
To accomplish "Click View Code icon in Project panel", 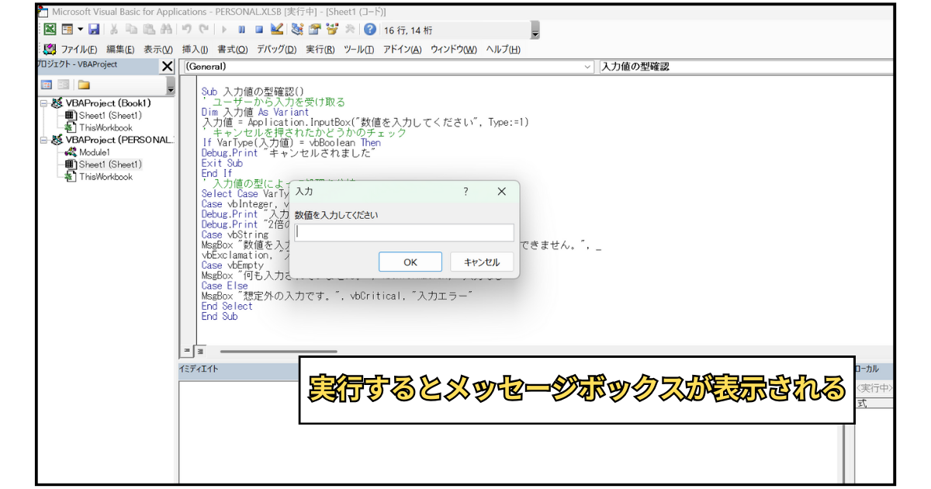I will [47, 85].
